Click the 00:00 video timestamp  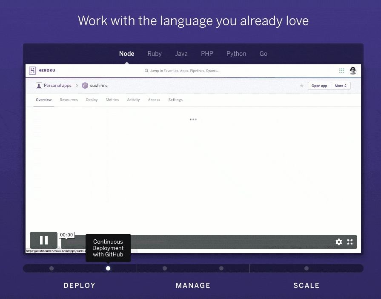point(66,235)
